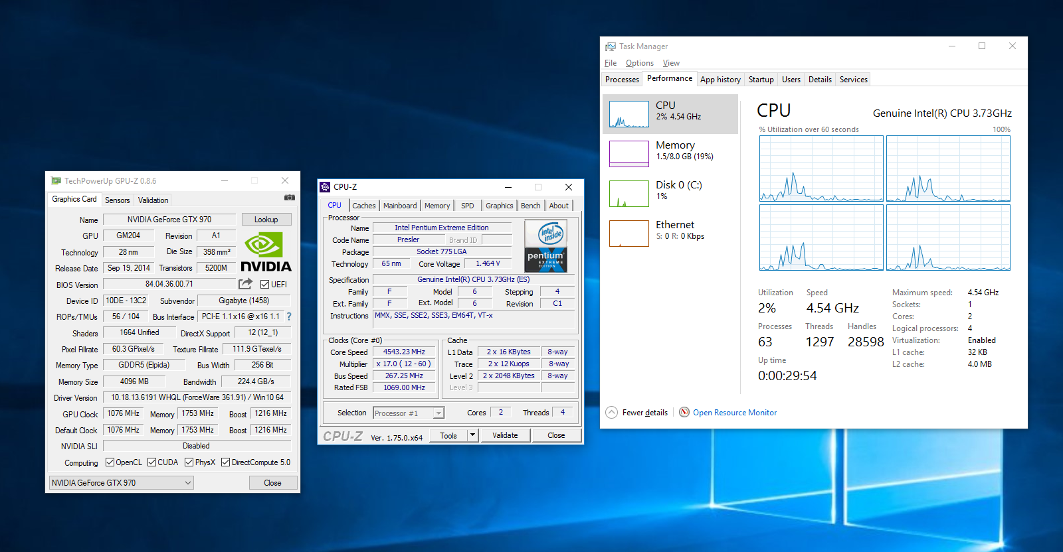The image size is (1063, 552).
Task: Click the Up time value 0:00:29:54
Action: (787, 376)
